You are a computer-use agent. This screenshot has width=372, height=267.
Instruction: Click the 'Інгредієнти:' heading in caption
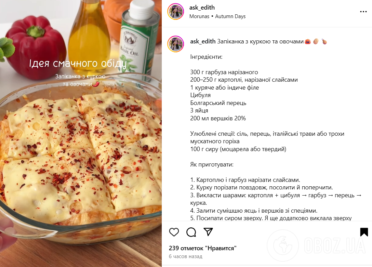(x=206, y=57)
